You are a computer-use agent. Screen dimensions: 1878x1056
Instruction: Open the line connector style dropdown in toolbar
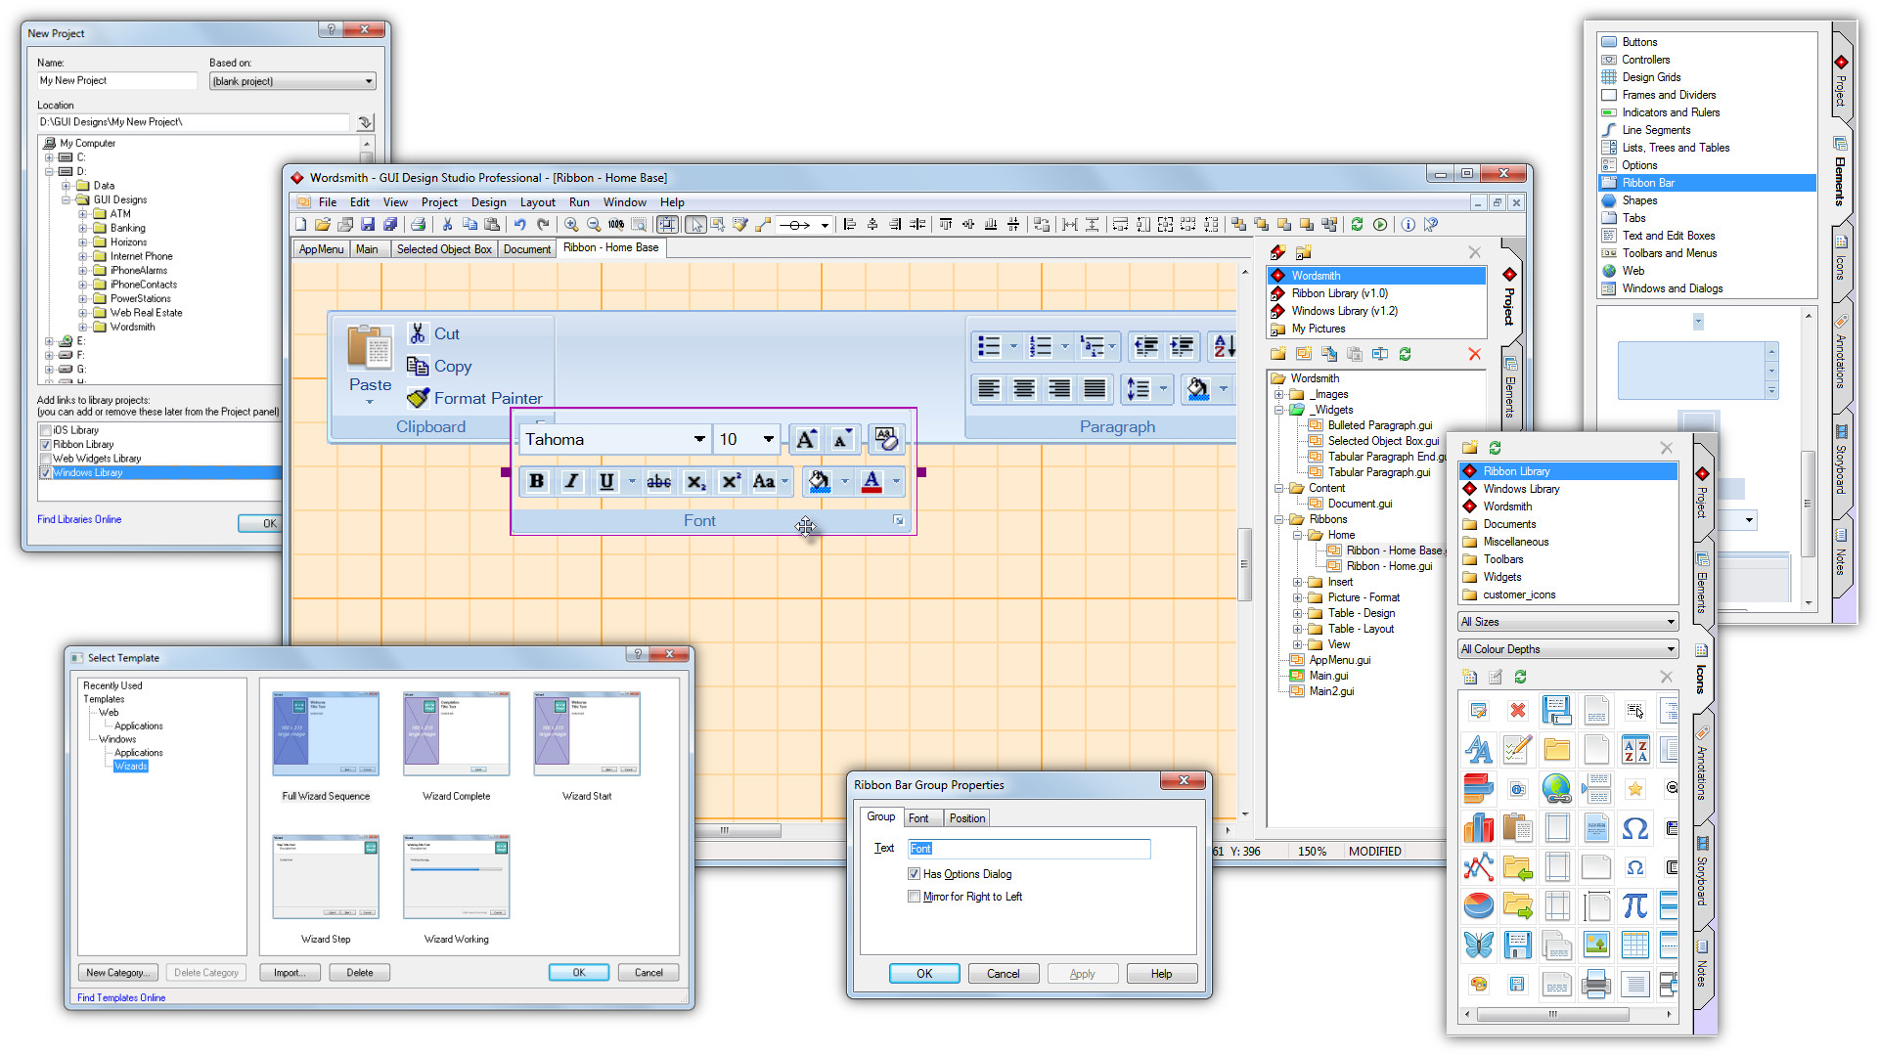[x=825, y=225]
